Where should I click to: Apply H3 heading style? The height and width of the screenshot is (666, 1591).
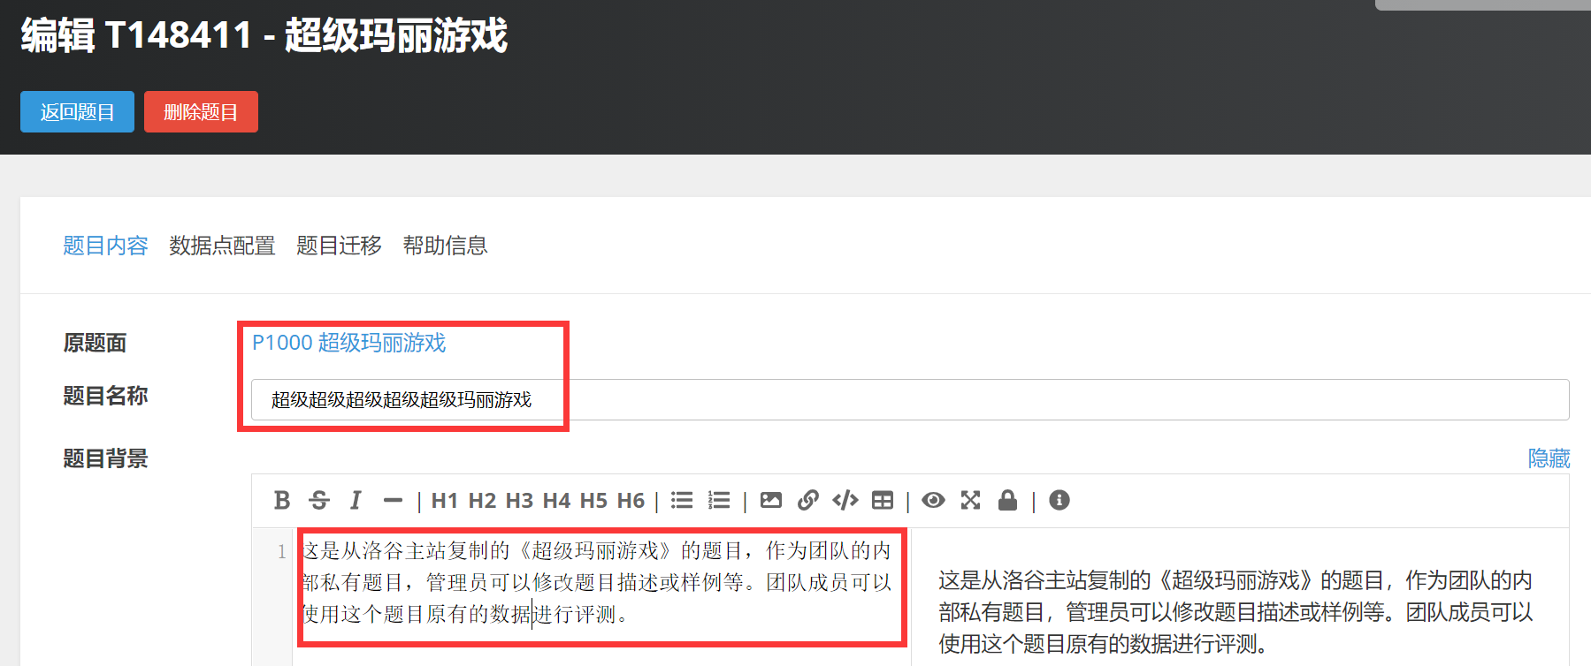(519, 501)
